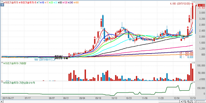Click the zoom in magnifier icon

click(x=188, y=101)
